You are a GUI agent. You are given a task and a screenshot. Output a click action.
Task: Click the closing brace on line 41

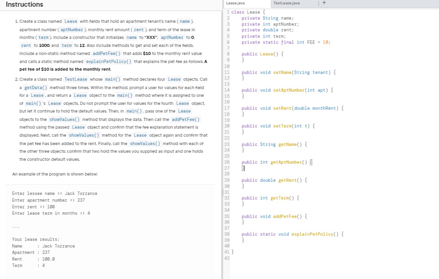(232, 252)
